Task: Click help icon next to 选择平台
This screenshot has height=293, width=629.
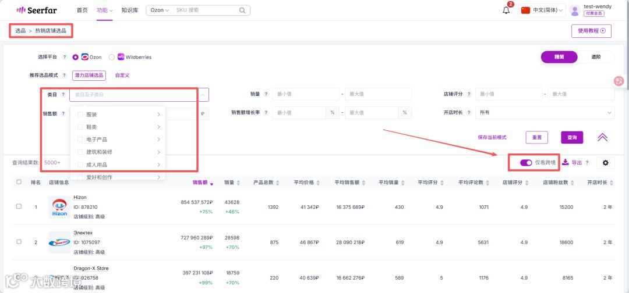Action: coord(65,57)
